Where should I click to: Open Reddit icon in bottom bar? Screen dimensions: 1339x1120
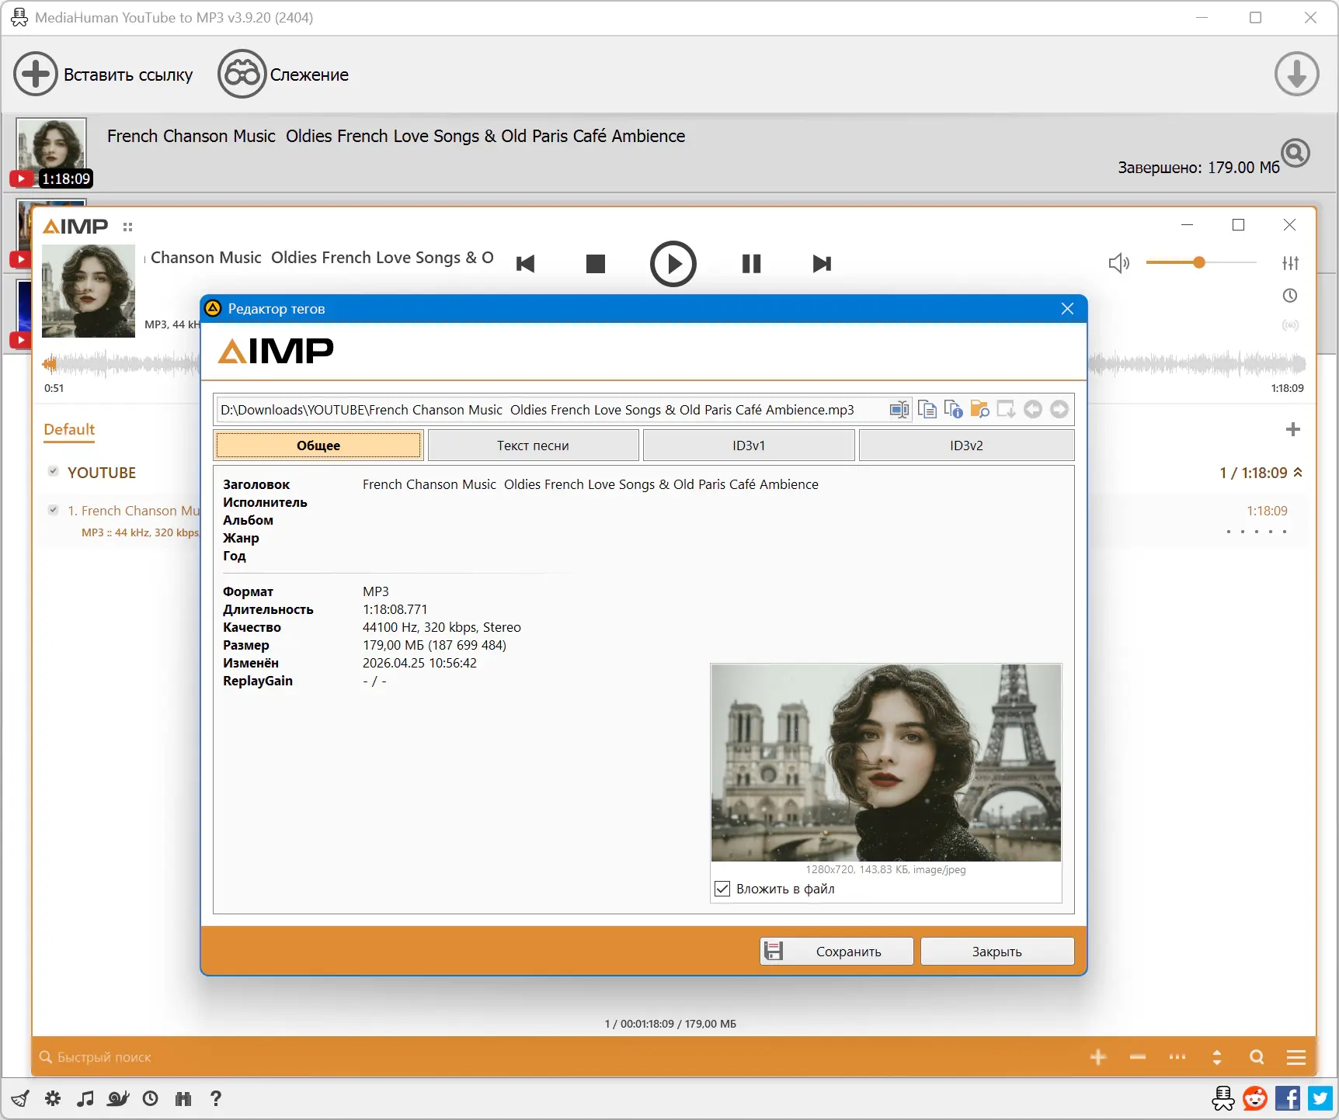1254,1098
